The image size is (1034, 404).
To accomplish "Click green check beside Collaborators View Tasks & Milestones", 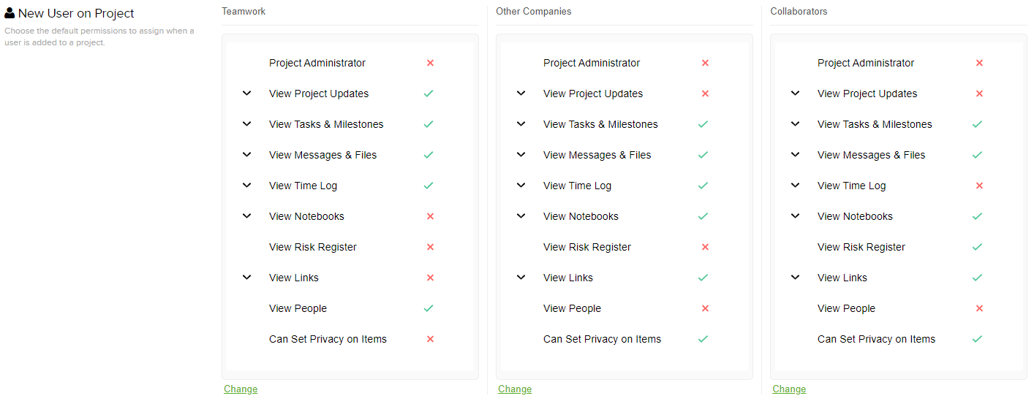I will pos(977,124).
